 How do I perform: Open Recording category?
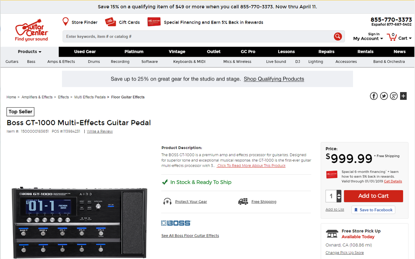[x=120, y=62]
